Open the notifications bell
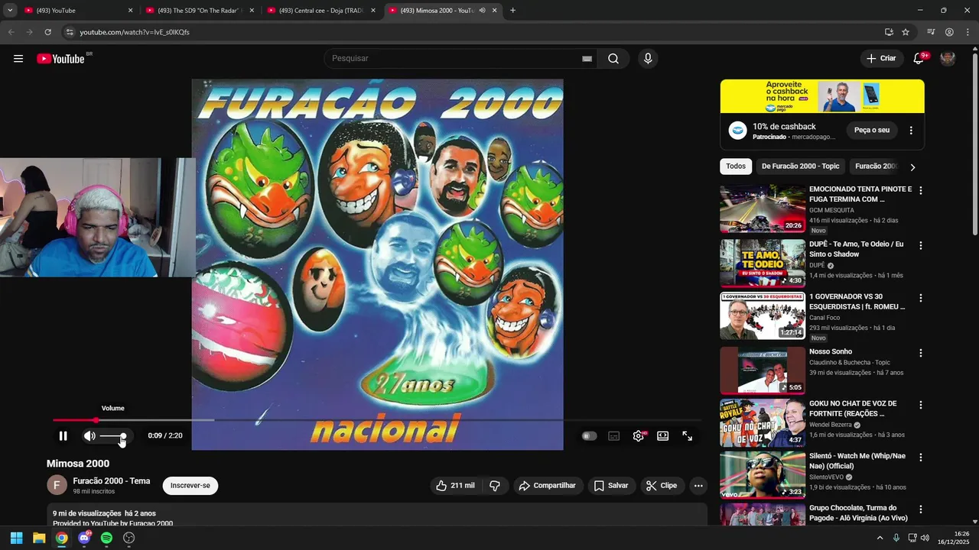This screenshot has height=550, width=979. (x=919, y=59)
